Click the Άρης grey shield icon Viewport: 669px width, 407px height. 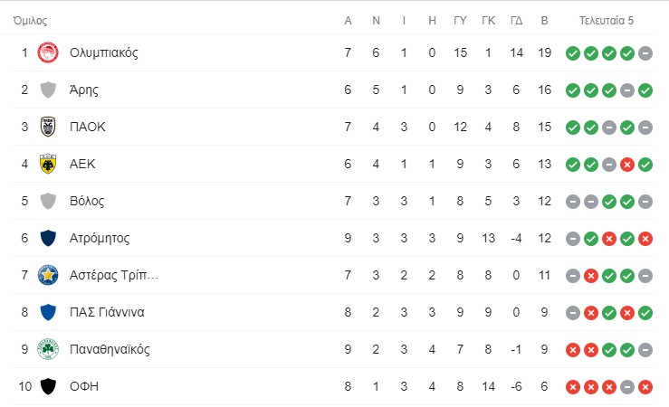click(x=48, y=90)
